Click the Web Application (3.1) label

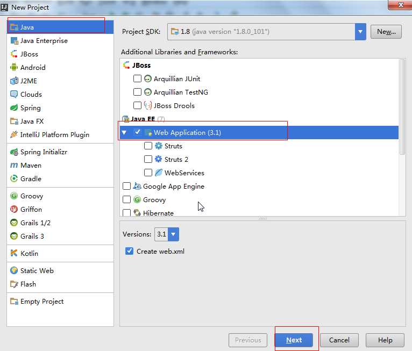[187, 133]
